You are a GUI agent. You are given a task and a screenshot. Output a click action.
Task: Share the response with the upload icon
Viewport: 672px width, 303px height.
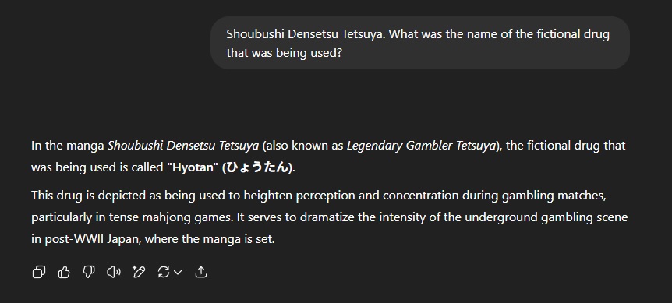click(201, 272)
